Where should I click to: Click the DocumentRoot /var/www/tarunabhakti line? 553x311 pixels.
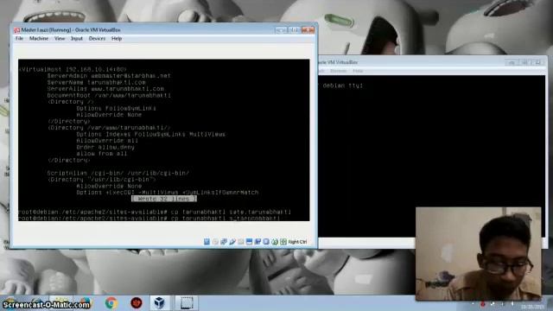coord(109,95)
